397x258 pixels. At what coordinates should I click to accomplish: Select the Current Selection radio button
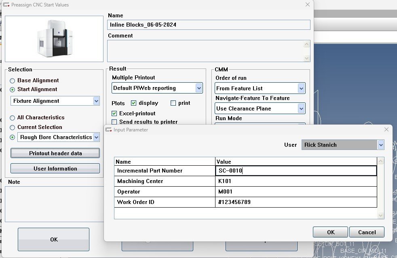[13, 127]
